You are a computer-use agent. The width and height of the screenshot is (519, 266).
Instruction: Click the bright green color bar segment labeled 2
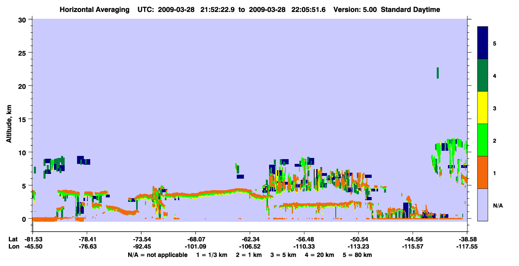[483, 140]
